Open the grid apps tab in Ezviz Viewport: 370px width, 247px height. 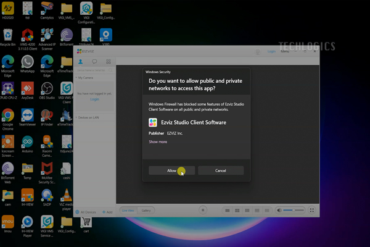109,62
